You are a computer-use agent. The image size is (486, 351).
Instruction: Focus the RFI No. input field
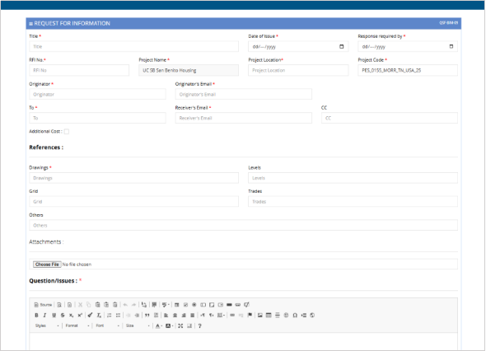pyautogui.click(x=79, y=70)
